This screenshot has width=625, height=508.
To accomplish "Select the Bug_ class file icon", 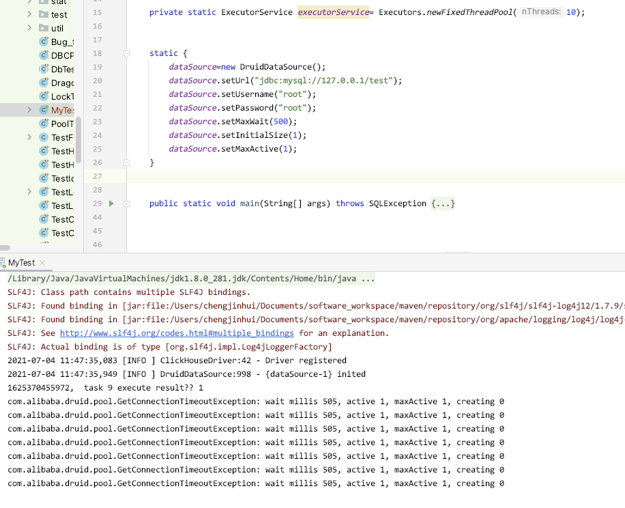I will click(x=44, y=42).
